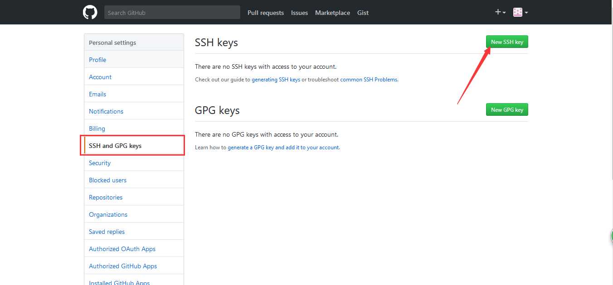Open the user avatar menu
The height and width of the screenshot is (285, 613).
[521, 12]
